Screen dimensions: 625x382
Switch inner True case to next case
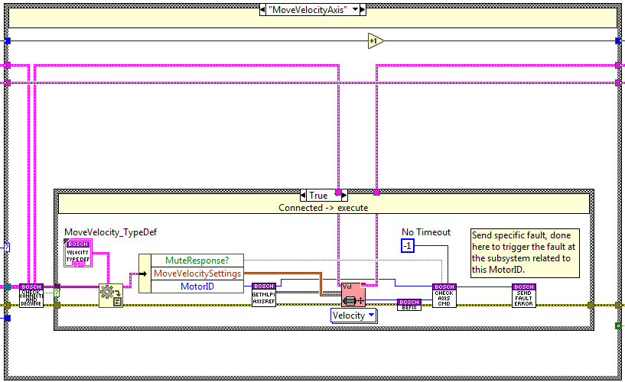[344, 196]
